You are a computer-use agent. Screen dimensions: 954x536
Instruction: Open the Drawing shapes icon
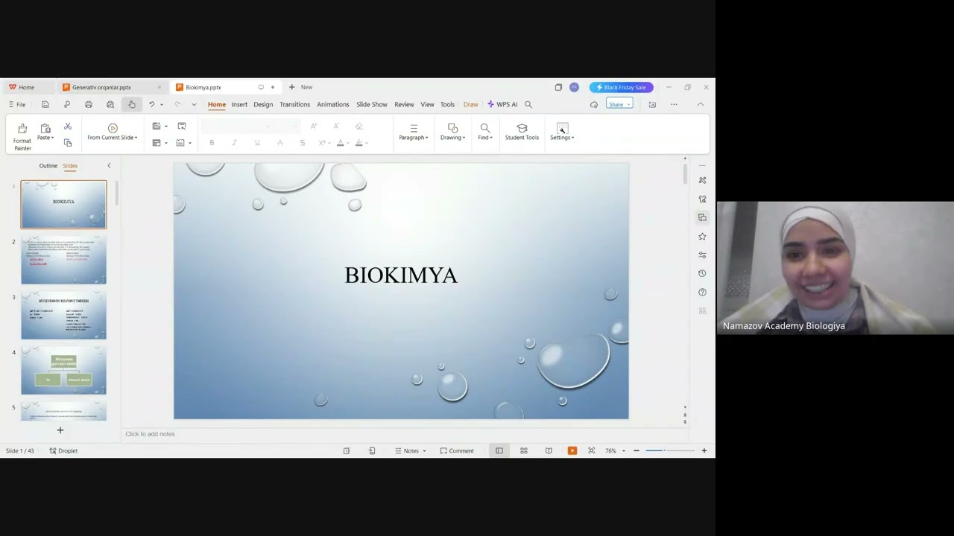pos(452,128)
